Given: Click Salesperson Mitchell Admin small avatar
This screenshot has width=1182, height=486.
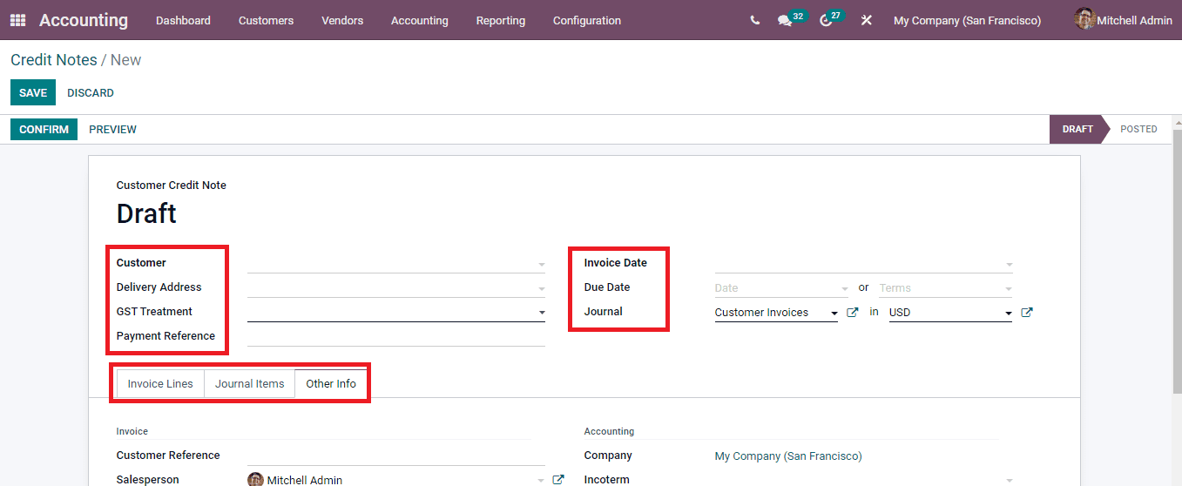Looking at the screenshot, I should (255, 480).
